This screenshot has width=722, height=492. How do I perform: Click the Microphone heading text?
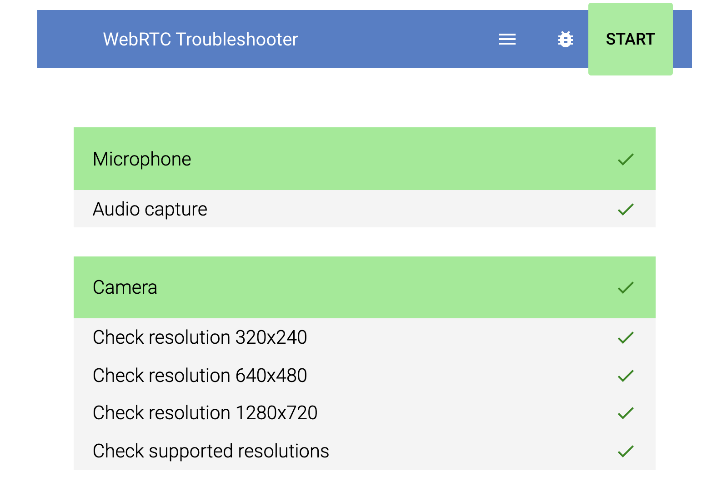click(142, 159)
